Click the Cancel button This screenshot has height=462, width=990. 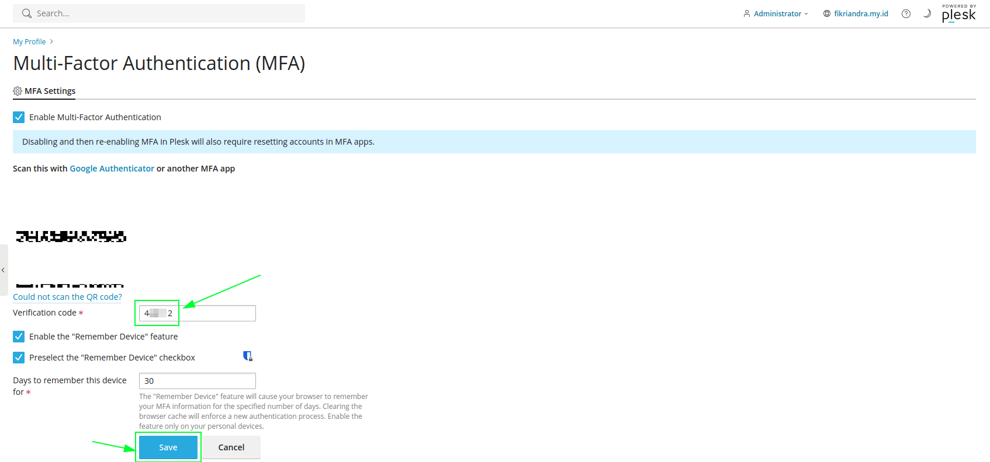[x=231, y=447]
